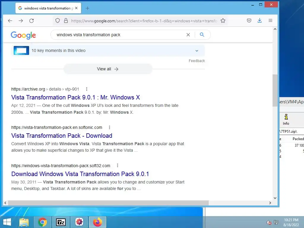Open network status tray icon
304x228 pixels.
point(276,222)
